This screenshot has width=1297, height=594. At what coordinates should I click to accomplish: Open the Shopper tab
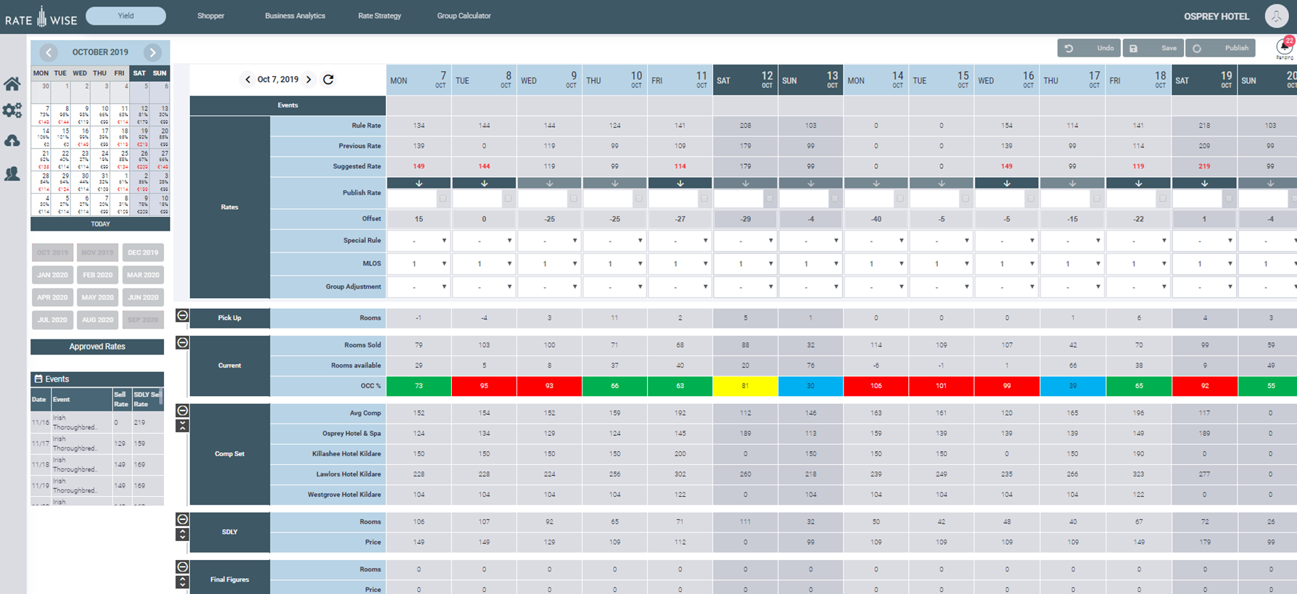pos(210,16)
